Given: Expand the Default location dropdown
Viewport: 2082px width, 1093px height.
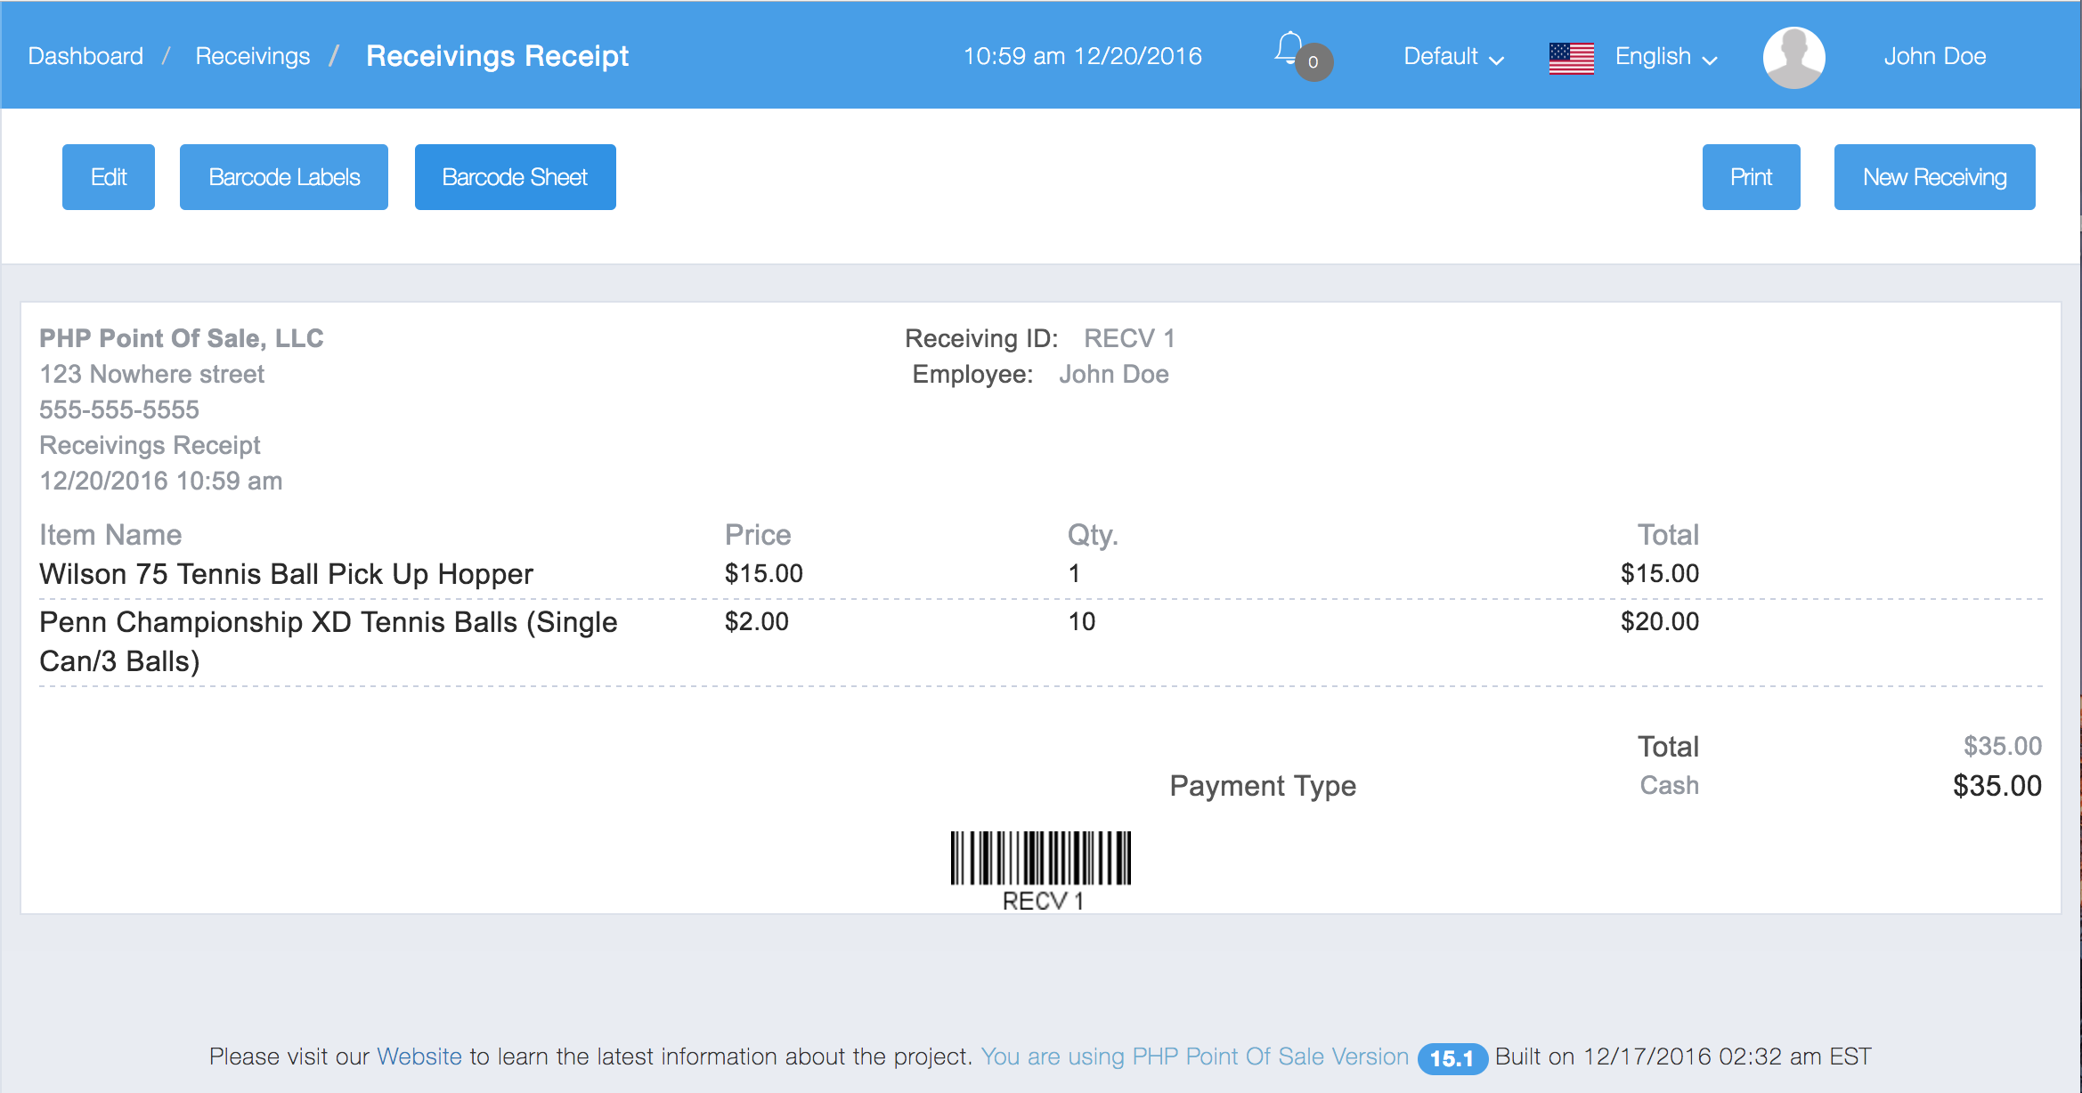Looking at the screenshot, I should pos(1453,56).
